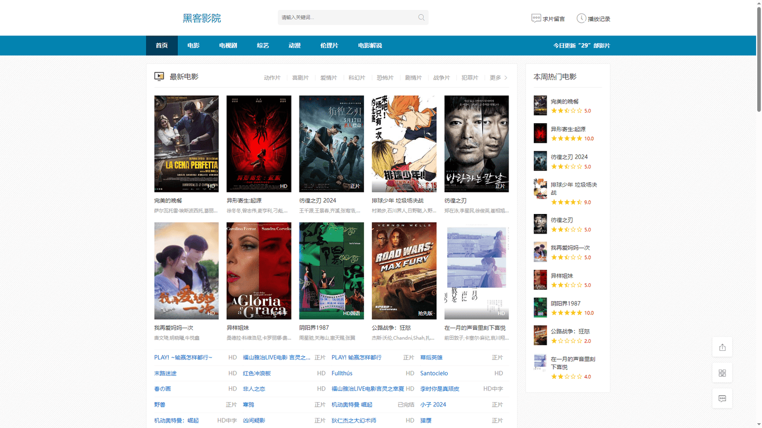Open list link Fullthús
Image resolution: width=762 pixels, height=428 pixels.
(342, 373)
